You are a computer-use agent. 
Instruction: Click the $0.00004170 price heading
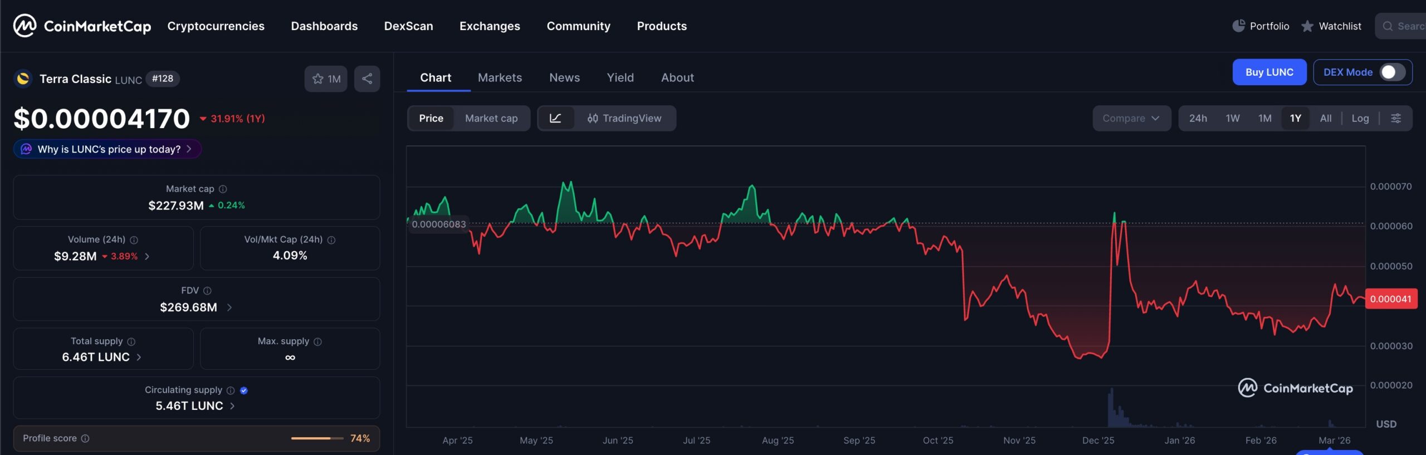(102, 119)
